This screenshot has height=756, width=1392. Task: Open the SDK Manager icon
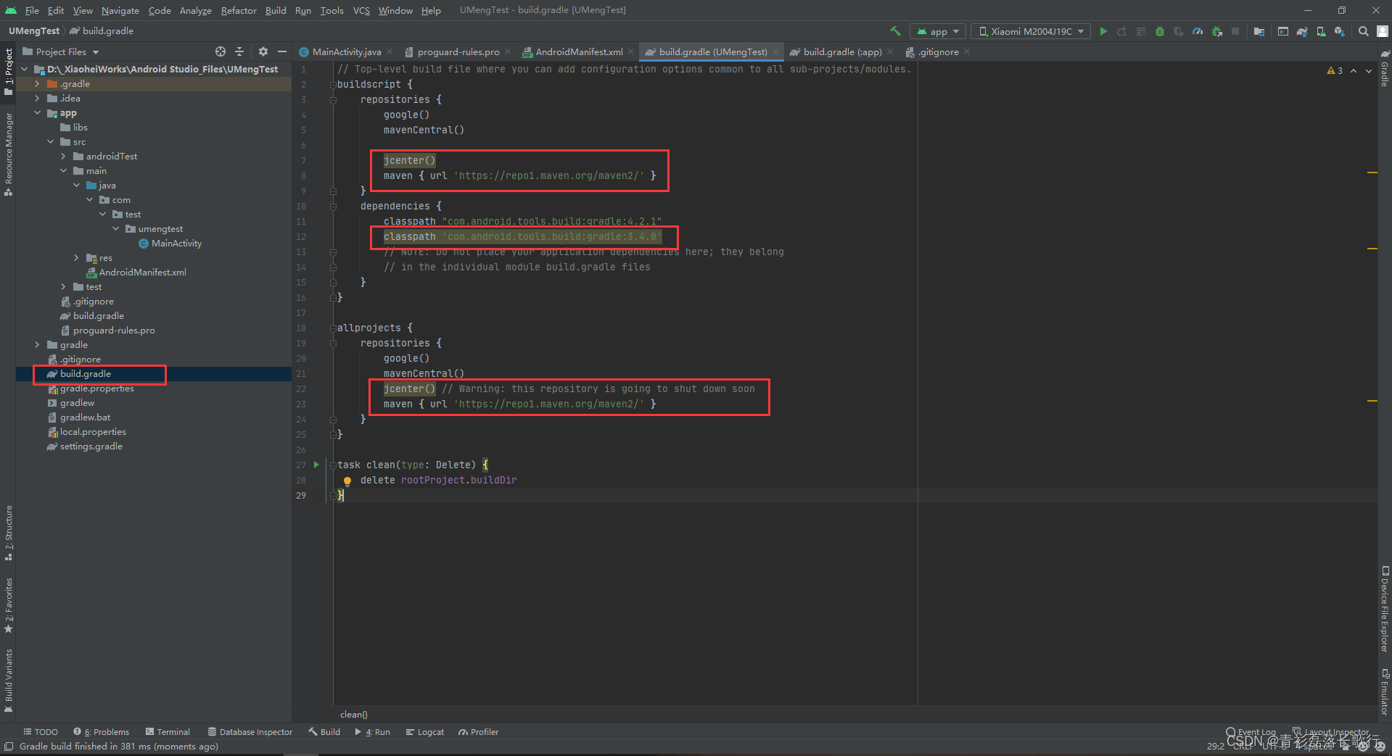pyautogui.click(x=1338, y=31)
